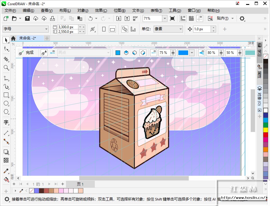The width and height of the screenshot is (270, 206).
Task: Toggle Show guidelines button
Action: point(200,18)
